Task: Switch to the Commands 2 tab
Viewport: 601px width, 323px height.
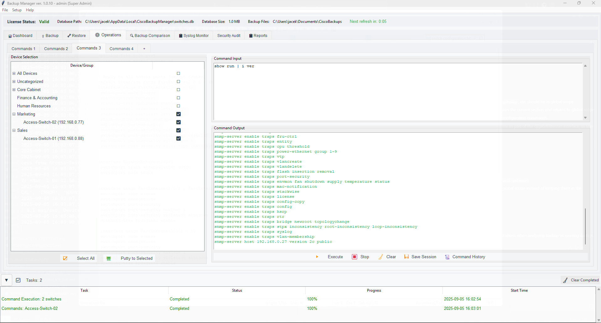Action: pos(56,49)
